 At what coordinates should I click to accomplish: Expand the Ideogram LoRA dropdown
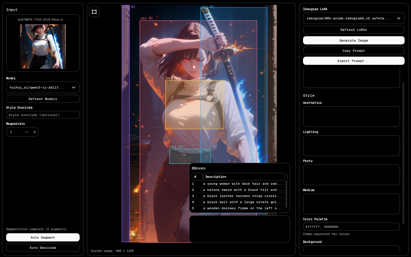pos(354,18)
